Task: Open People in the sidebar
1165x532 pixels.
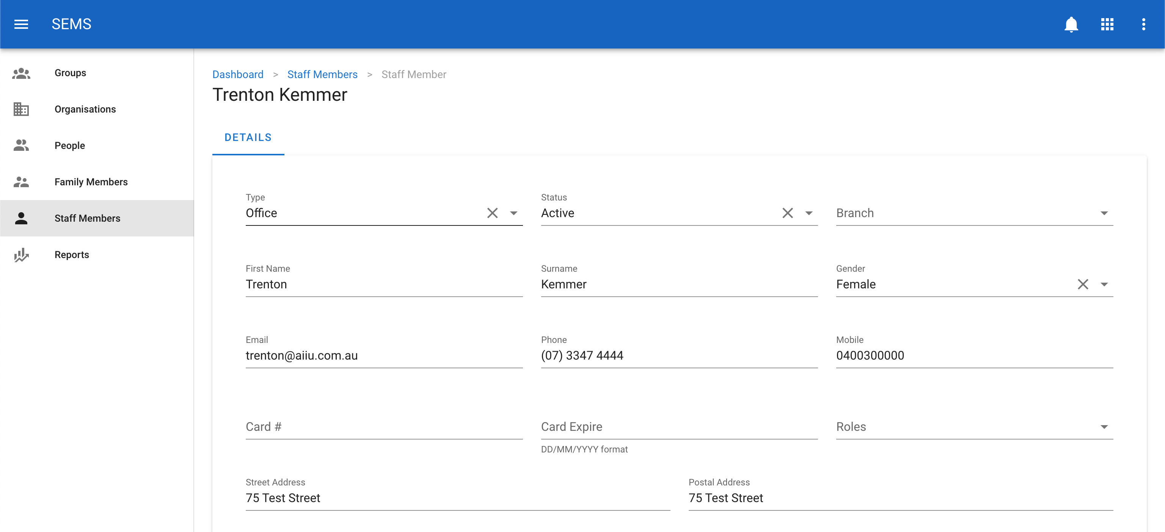Action: point(70,146)
